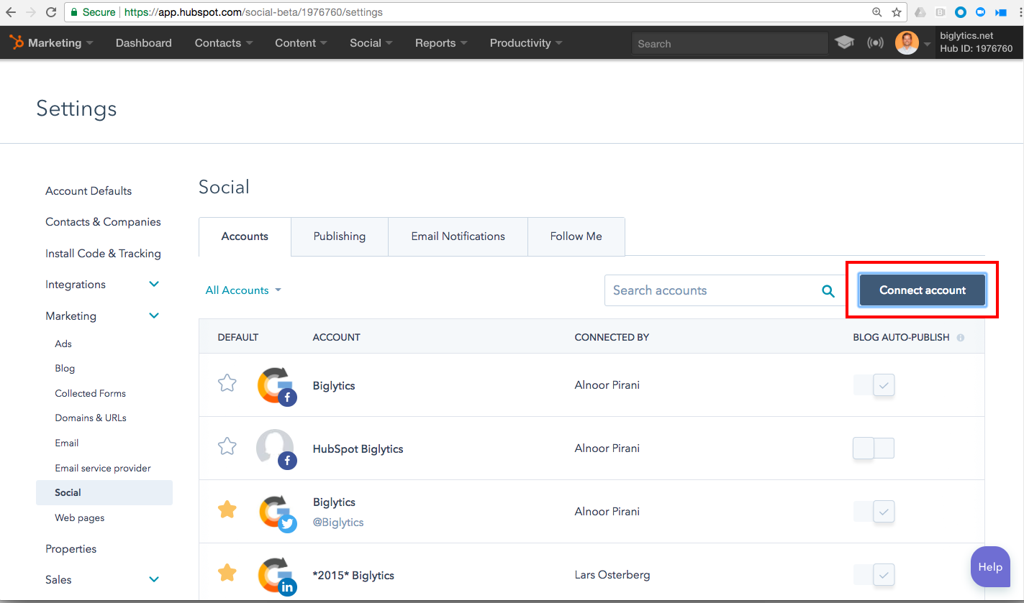Toggle blog auto-publish for *2015* Biglytics
The image size is (1024, 603).
click(x=874, y=575)
